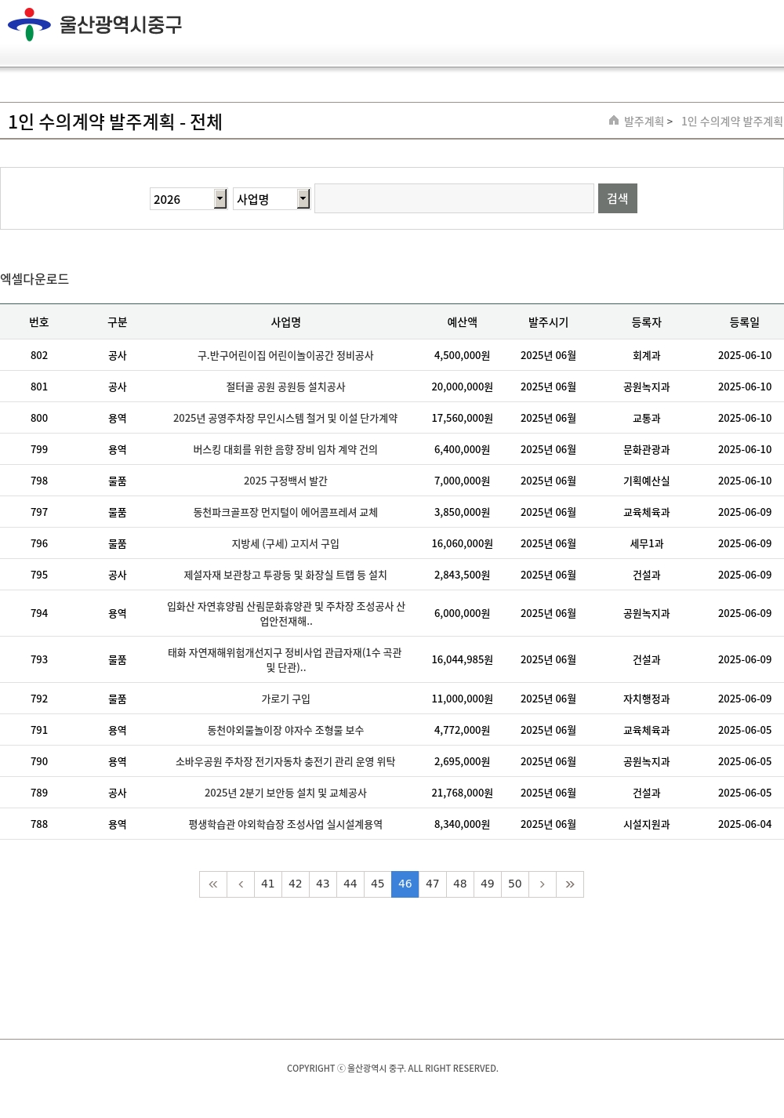The height and width of the screenshot is (1118, 784).
Task: Open the 2025 구정백서 발간 entry
Action: click(285, 481)
